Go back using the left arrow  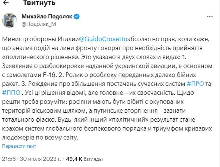pyautogui.click(x=6, y=4)
